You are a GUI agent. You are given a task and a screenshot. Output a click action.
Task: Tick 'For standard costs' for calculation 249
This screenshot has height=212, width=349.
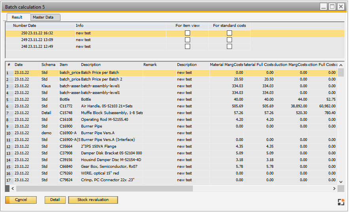tap(229, 40)
